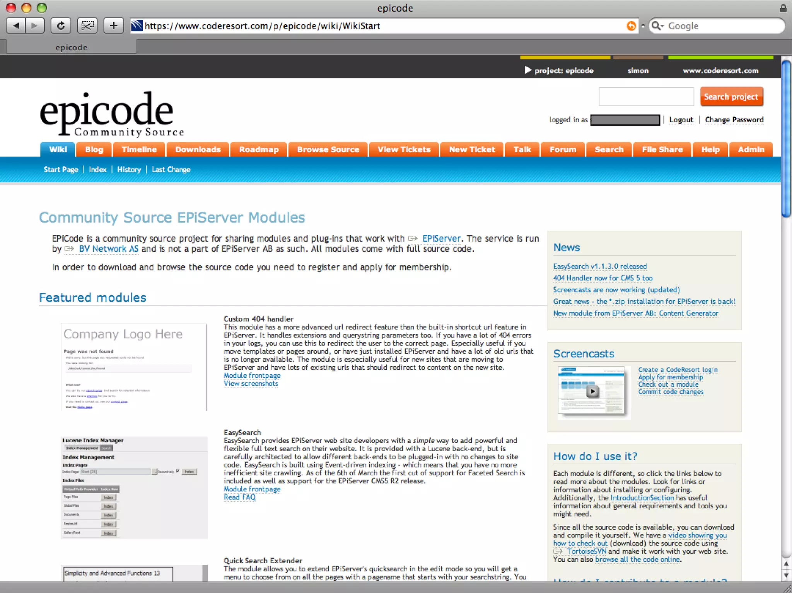Click the web clip scissors icon

coord(87,26)
